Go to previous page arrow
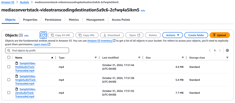 (x=210, y=51)
